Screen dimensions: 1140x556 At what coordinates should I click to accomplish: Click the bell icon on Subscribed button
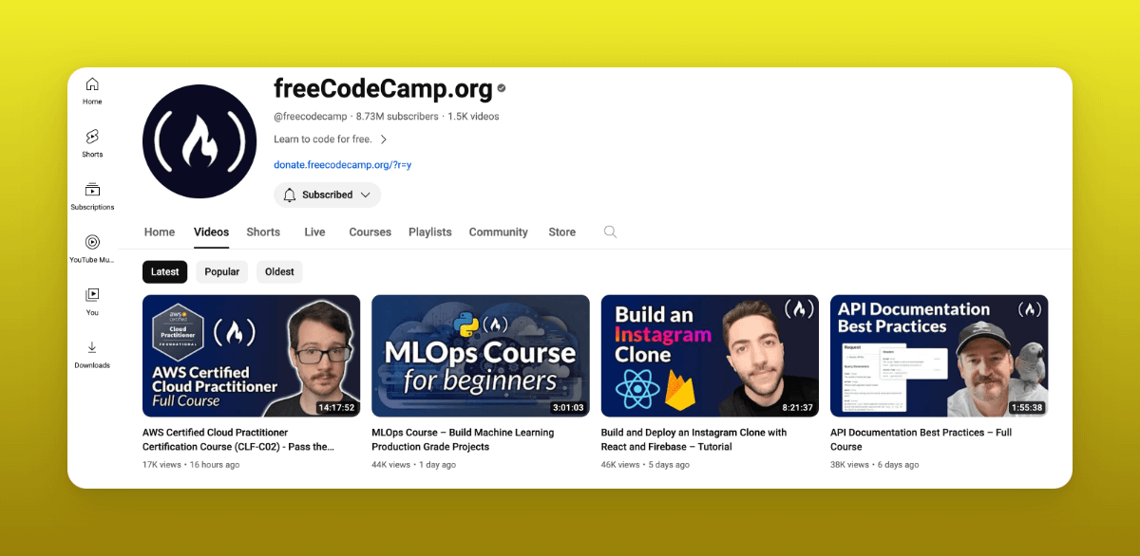click(290, 195)
